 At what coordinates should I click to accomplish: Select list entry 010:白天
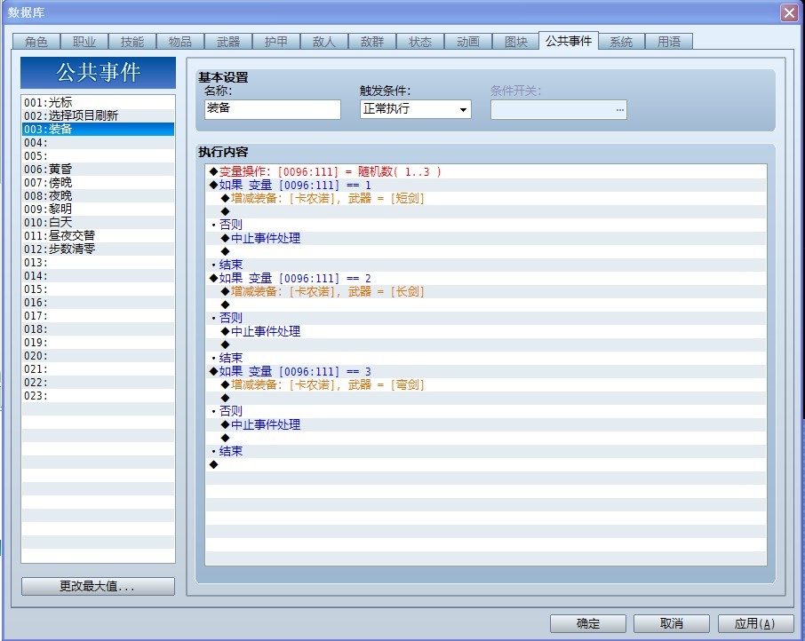[98, 223]
